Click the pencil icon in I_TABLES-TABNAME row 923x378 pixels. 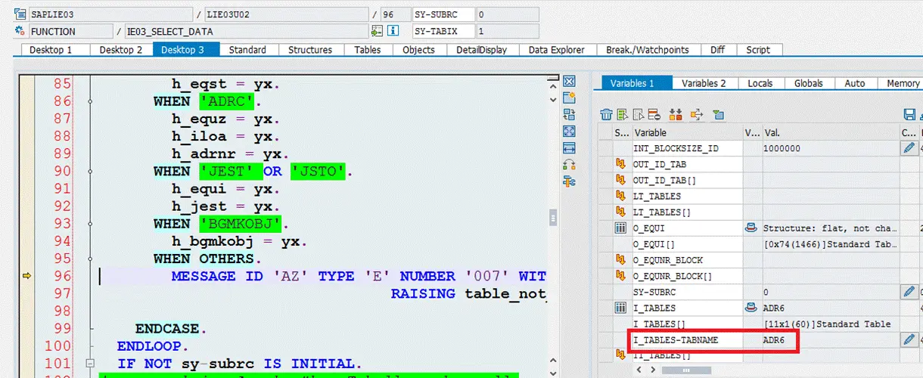pos(909,340)
